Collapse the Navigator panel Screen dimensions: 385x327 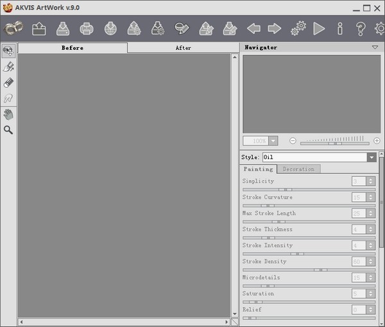click(375, 47)
